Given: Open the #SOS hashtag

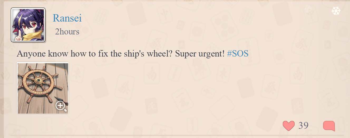Looking at the screenshot, I should (x=237, y=54).
